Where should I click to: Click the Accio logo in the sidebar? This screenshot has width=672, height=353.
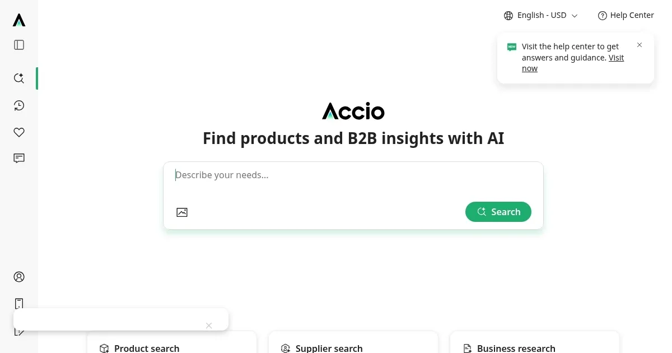tap(18, 20)
